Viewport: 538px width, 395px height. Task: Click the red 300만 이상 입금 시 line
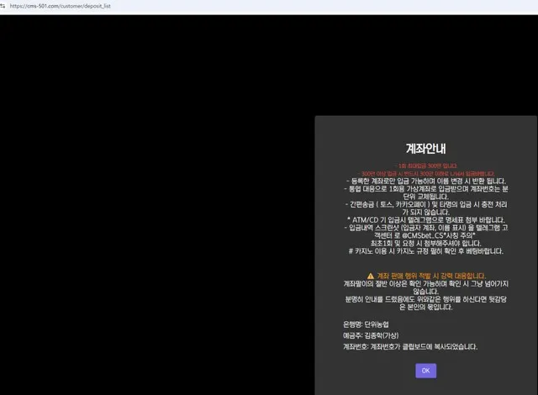point(426,173)
